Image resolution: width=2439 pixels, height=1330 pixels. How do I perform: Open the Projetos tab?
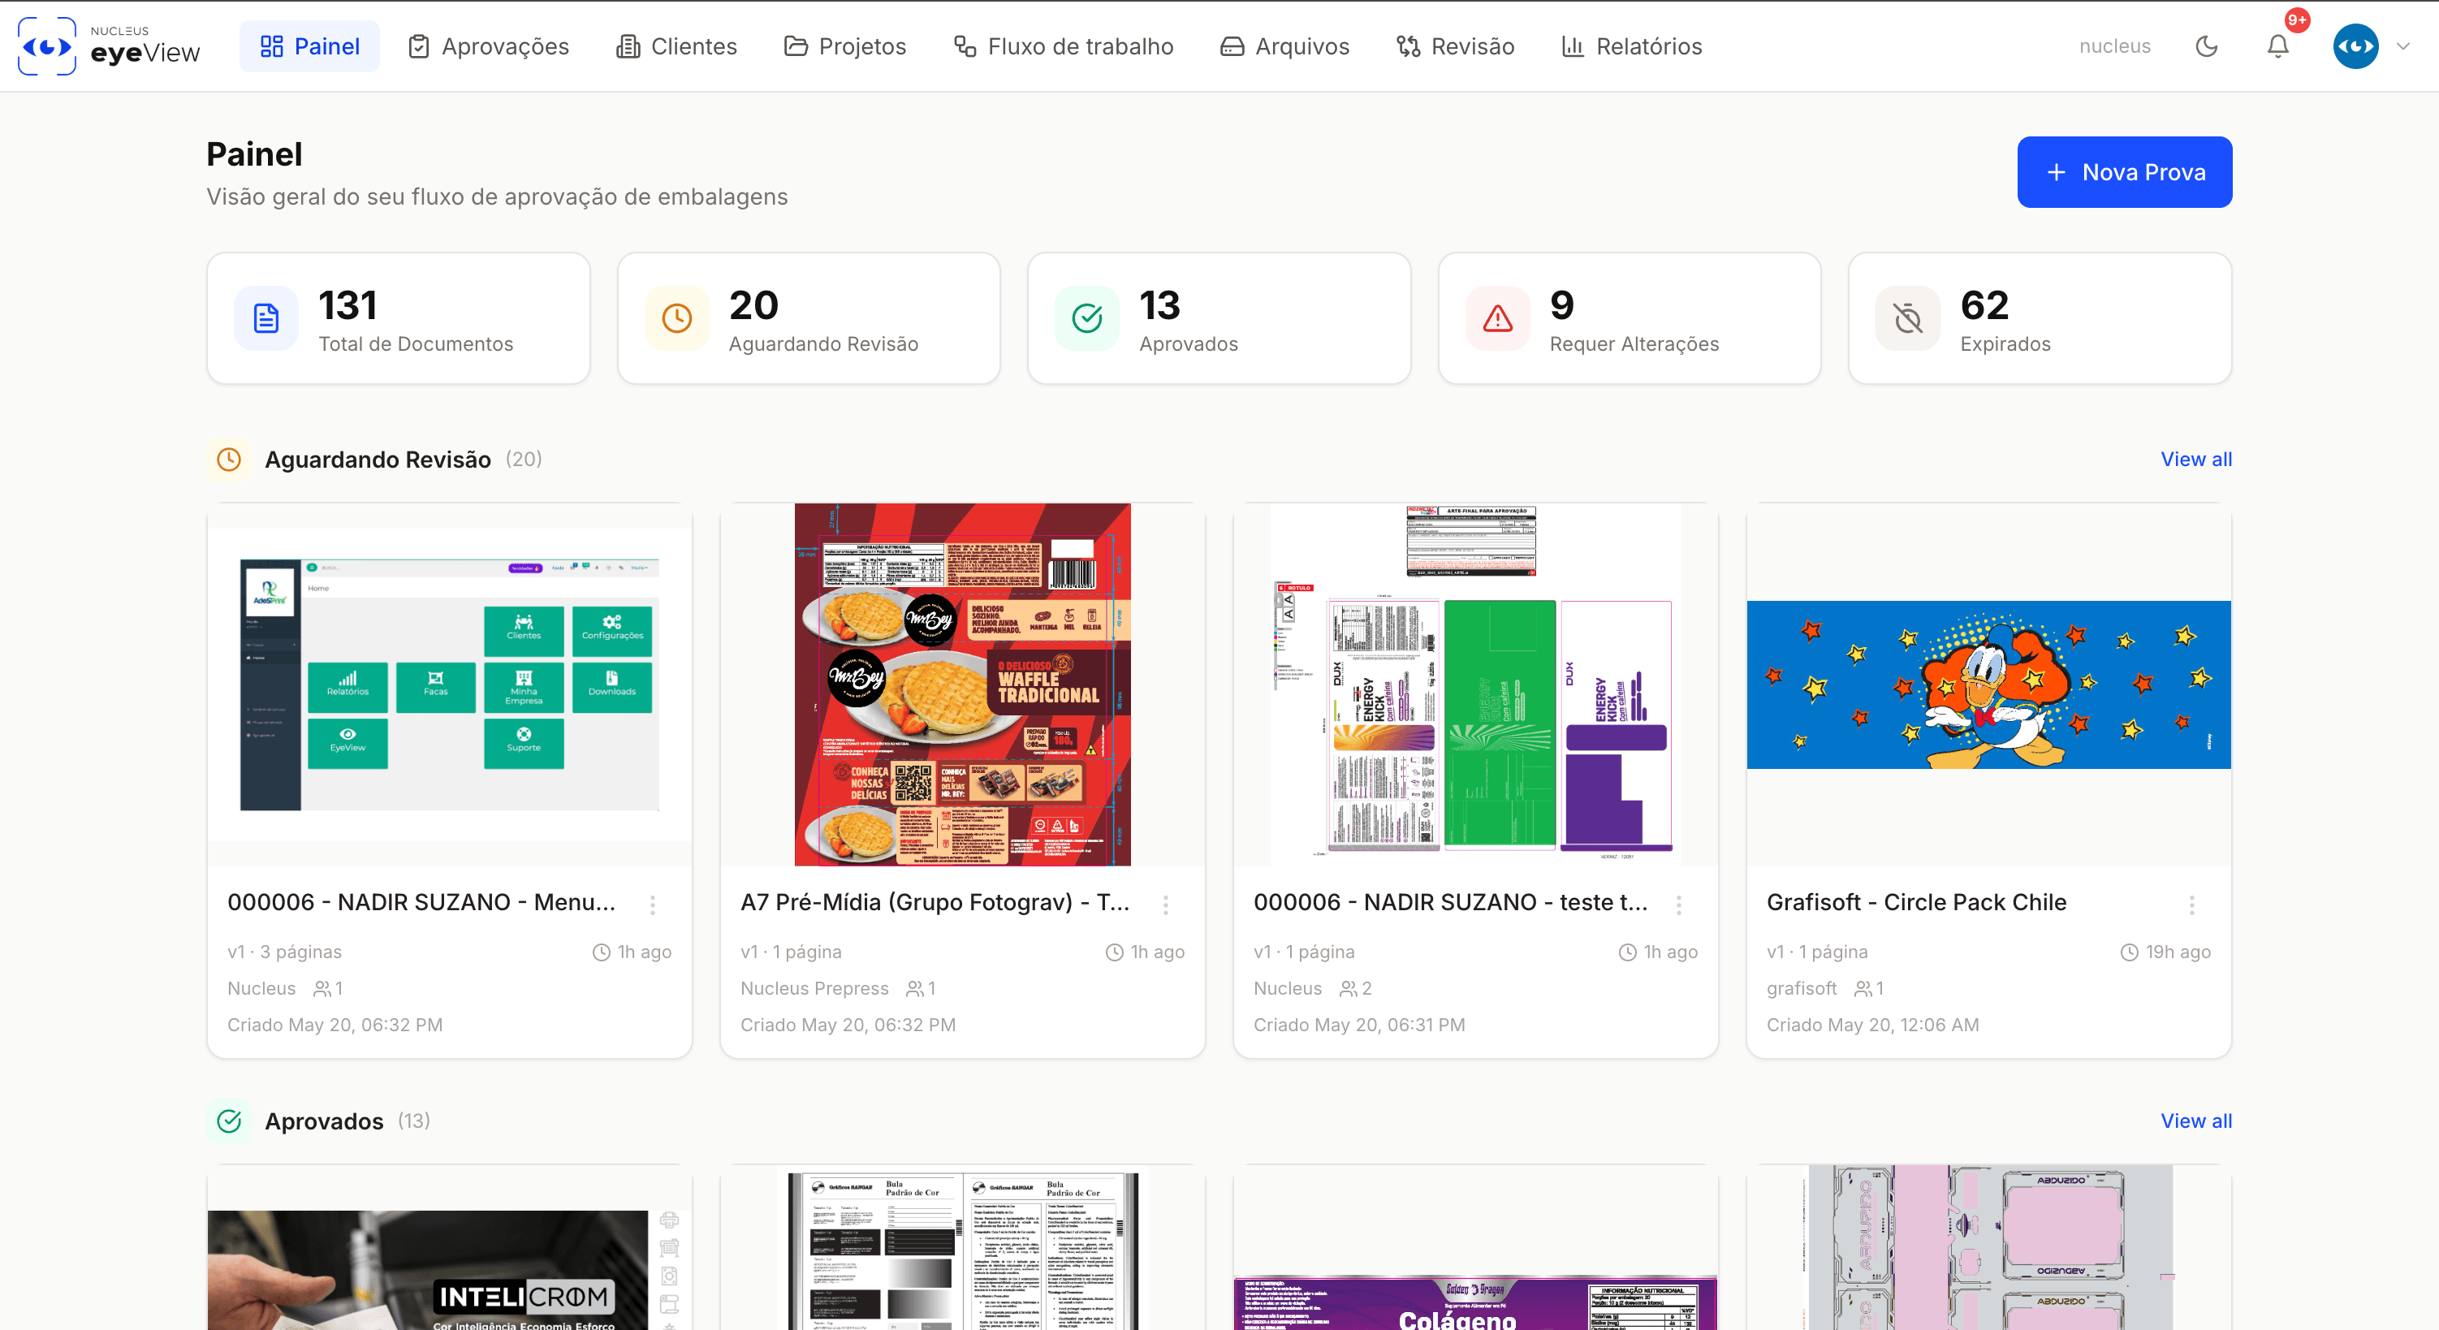[x=844, y=46]
